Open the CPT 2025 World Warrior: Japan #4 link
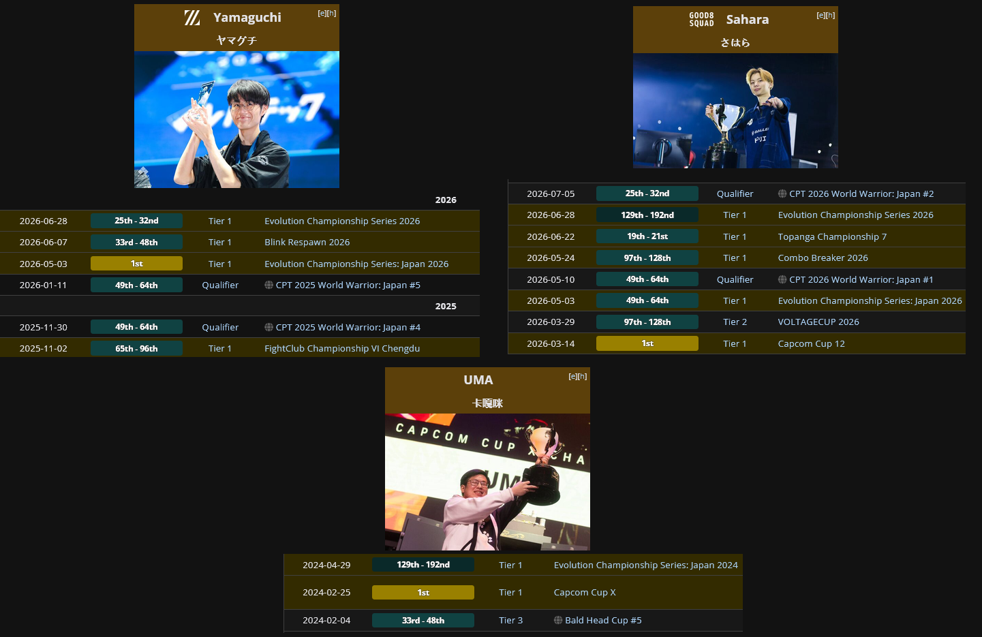 348,327
